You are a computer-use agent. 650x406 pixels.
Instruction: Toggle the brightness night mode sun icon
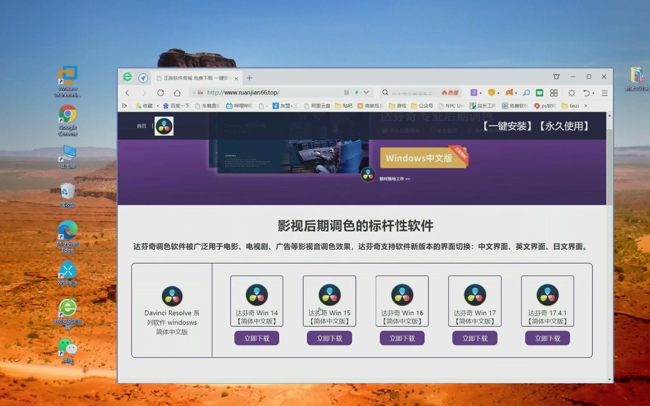[572, 92]
